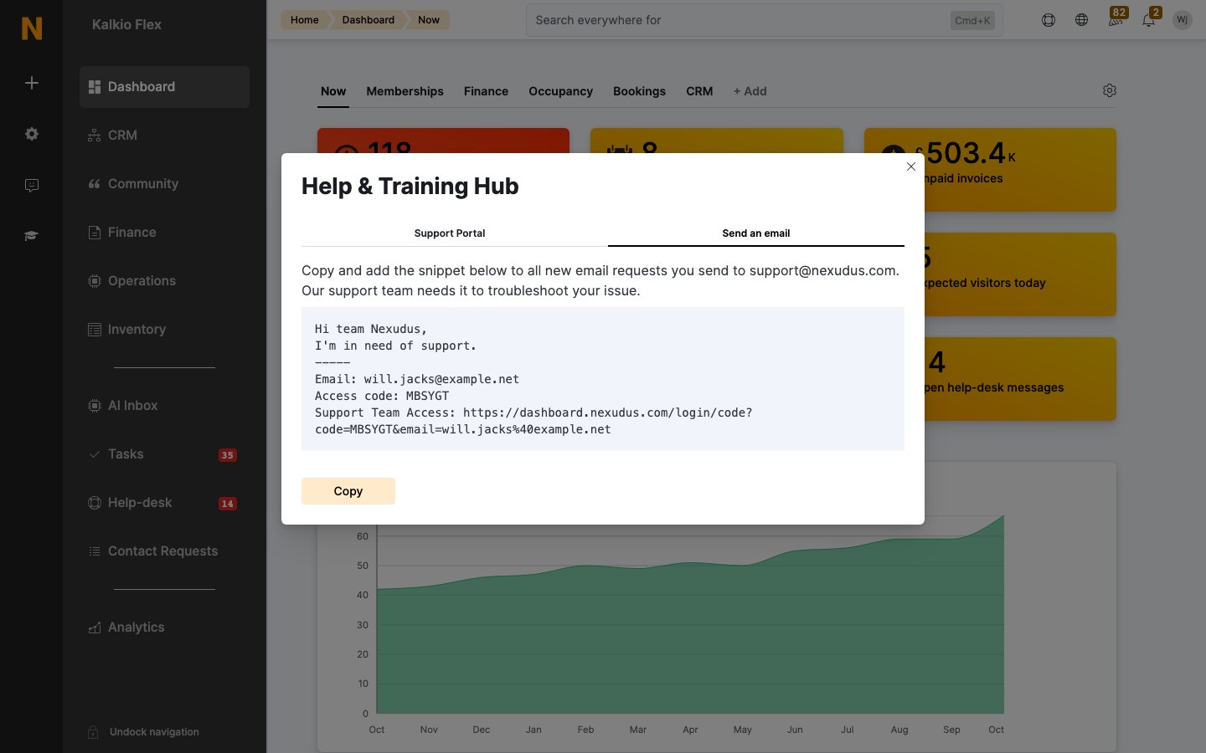1206x753 pixels.
Task: Click the Copy button
Action: pyautogui.click(x=348, y=491)
